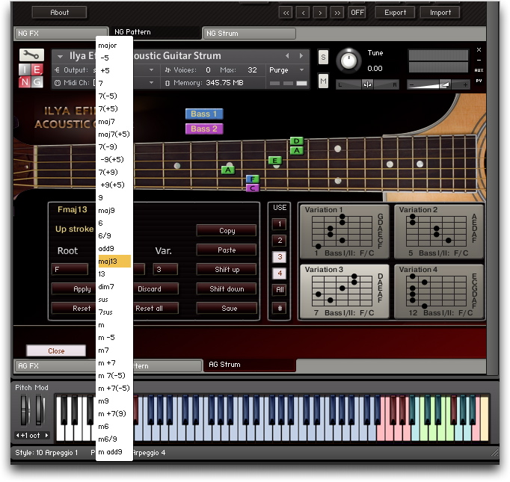Click the pan center icon

tap(367, 85)
